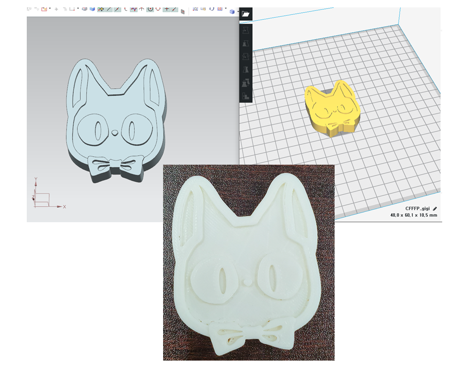
Task: Select the Support Blocker tool in Cura sidebar
Action: 245,96
